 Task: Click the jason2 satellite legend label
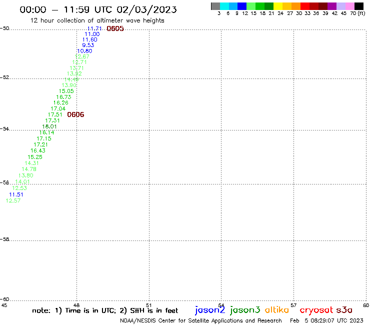click(x=210, y=310)
